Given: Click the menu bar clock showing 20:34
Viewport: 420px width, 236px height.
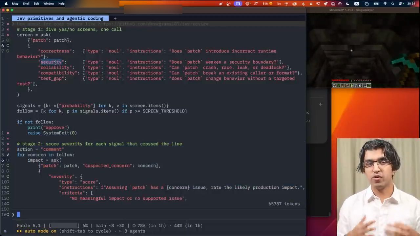Looking at the screenshot, I should [411, 4].
